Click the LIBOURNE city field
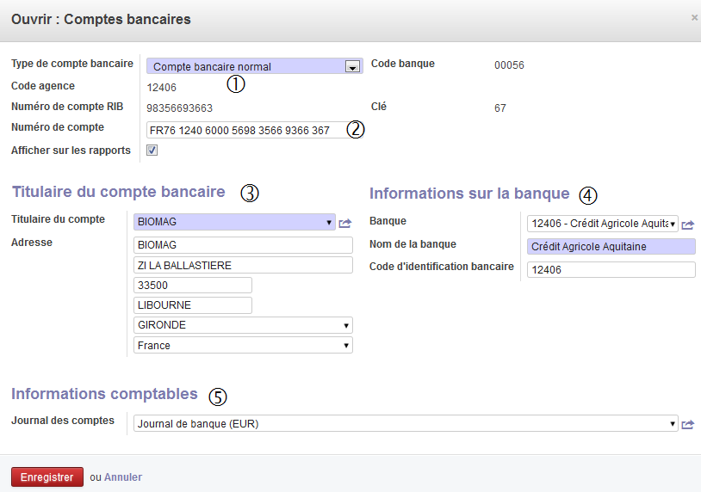Viewport: 701px width, 492px height. tap(193, 305)
